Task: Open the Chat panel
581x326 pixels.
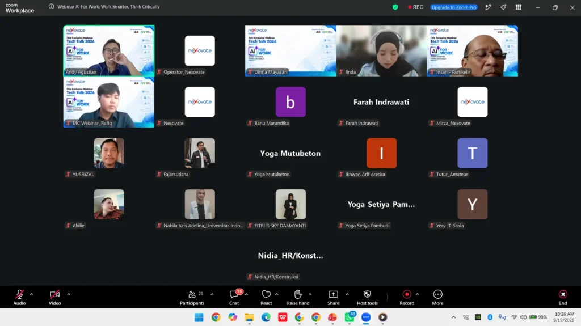Action: [x=234, y=298]
